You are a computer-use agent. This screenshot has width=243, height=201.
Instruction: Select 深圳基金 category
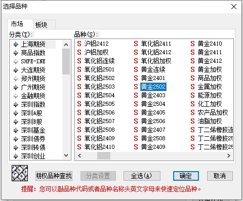point(33,130)
